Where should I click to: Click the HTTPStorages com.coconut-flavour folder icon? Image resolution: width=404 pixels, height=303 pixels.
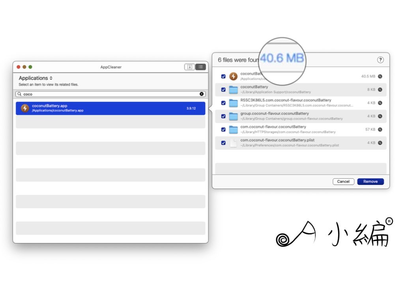point(234,129)
